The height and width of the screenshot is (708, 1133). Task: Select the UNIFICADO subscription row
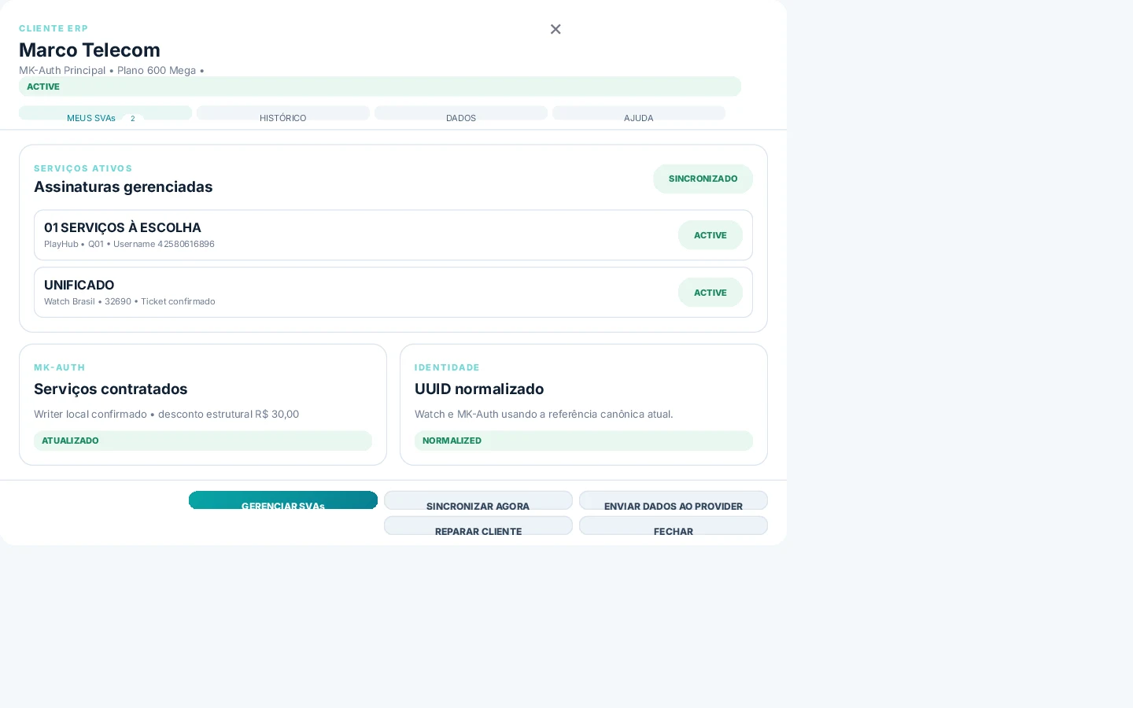(x=393, y=293)
